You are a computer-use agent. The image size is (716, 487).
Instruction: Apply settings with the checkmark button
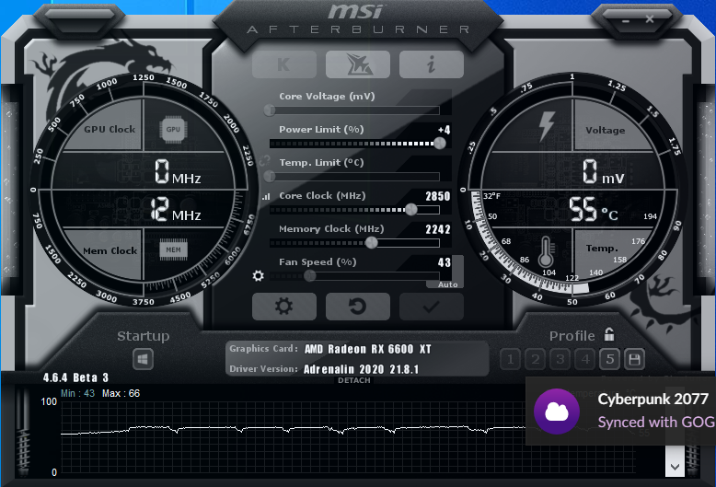[431, 306]
